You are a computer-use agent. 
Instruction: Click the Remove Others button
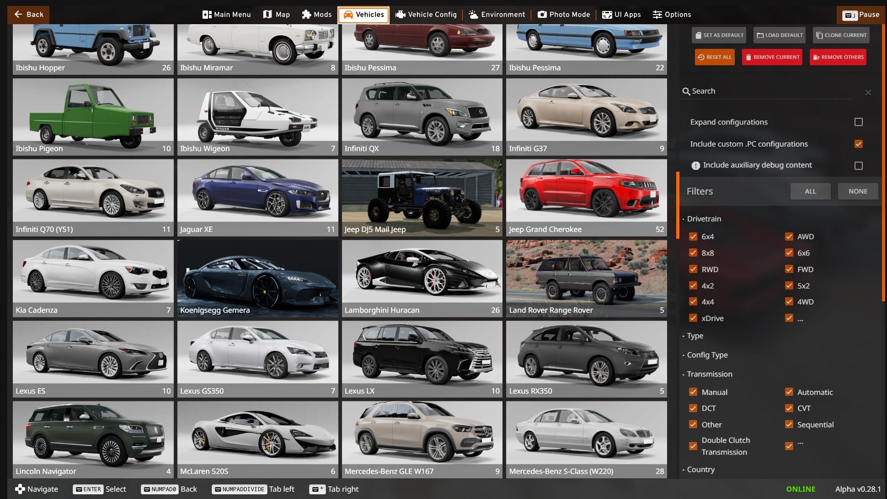838,57
